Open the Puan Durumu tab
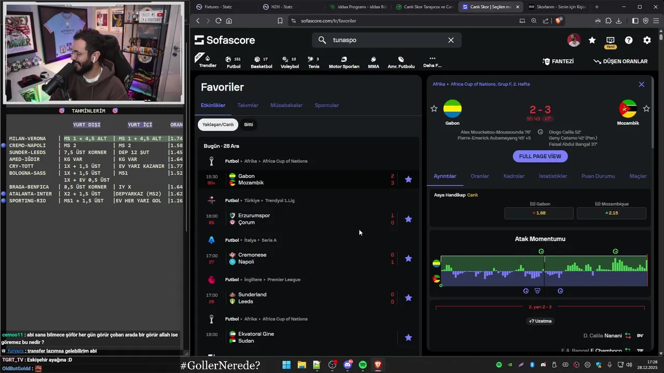The image size is (664, 373). [598, 176]
